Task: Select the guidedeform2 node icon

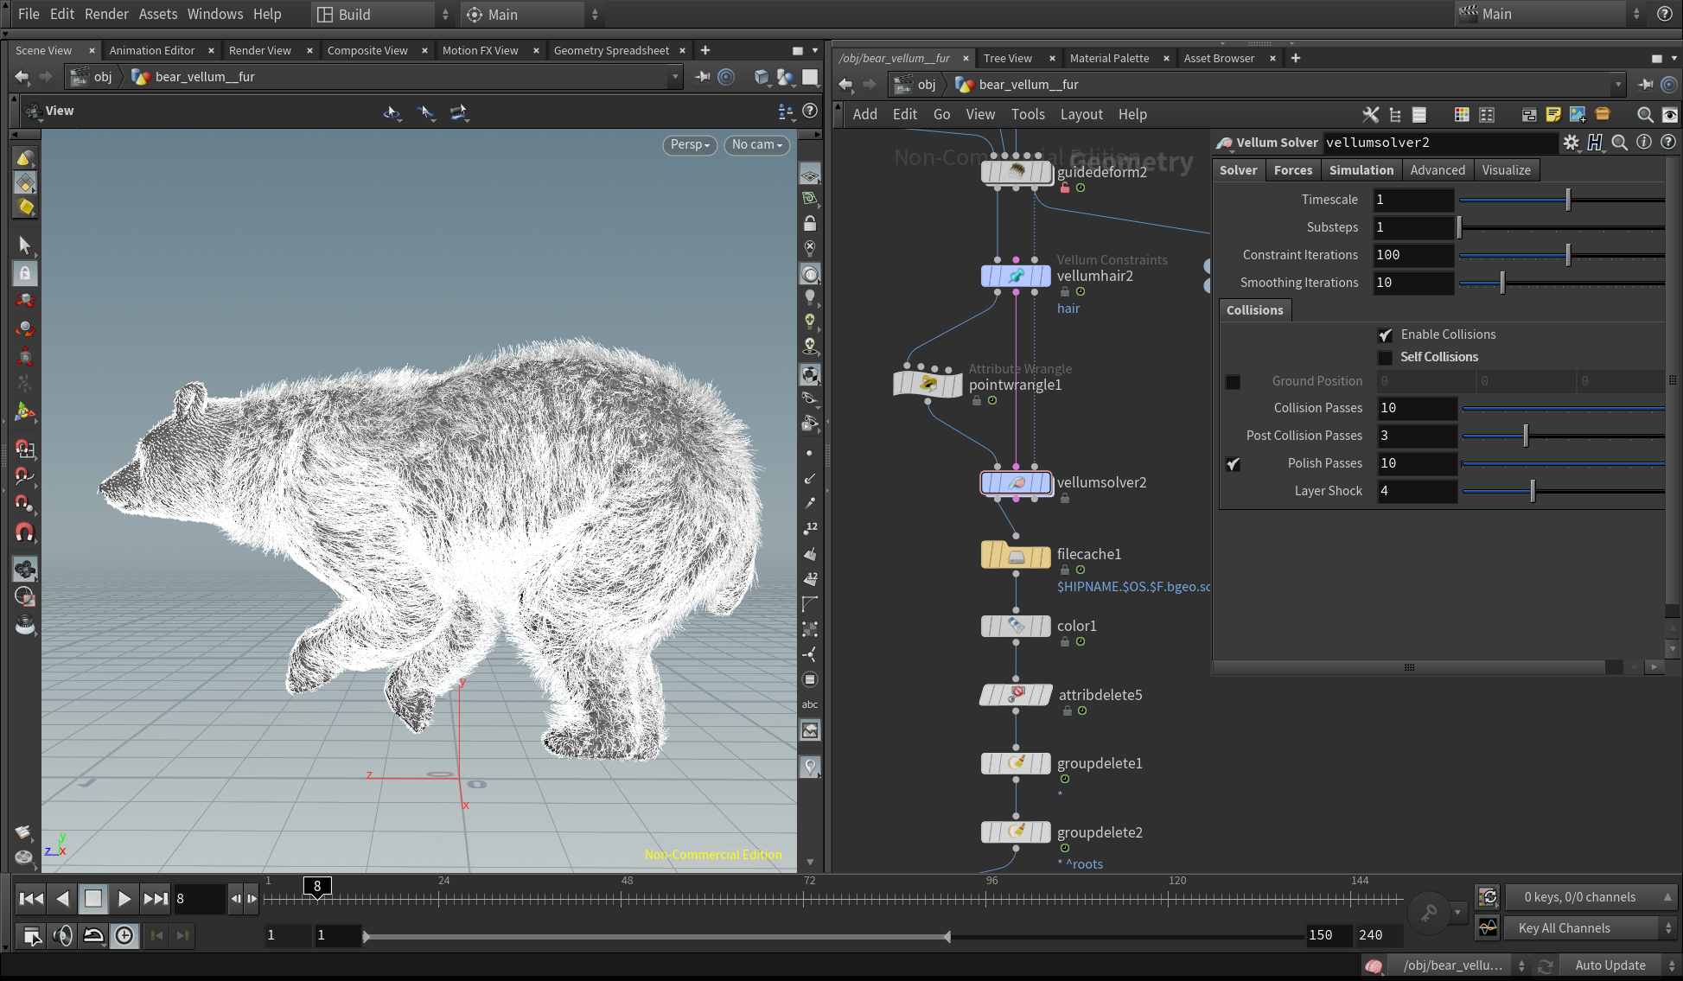Action: [x=1017, y=172]
